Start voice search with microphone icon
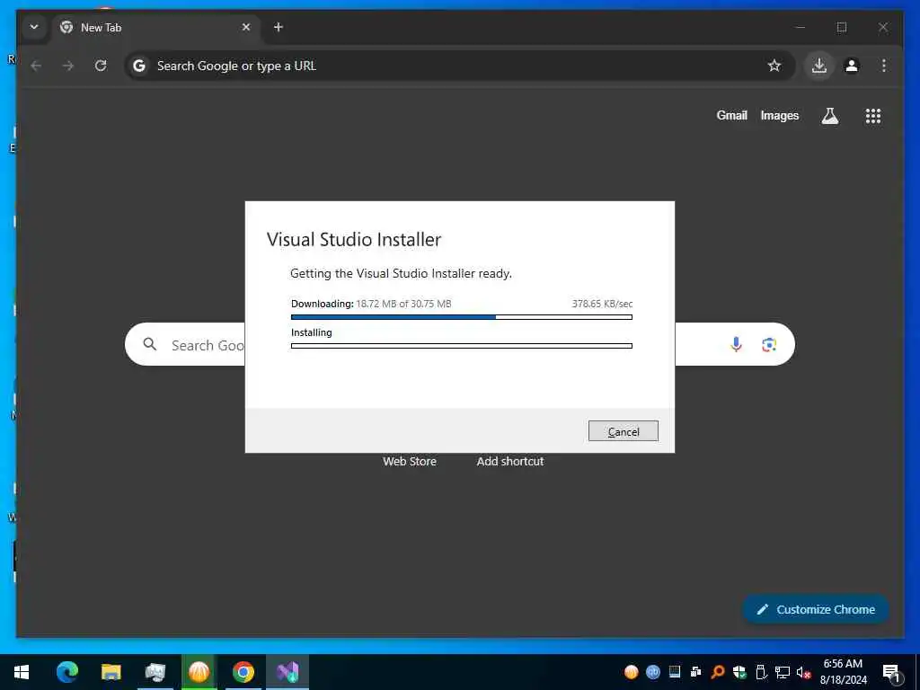The width and height of the screenshot is (920, 690). [736, 344]
